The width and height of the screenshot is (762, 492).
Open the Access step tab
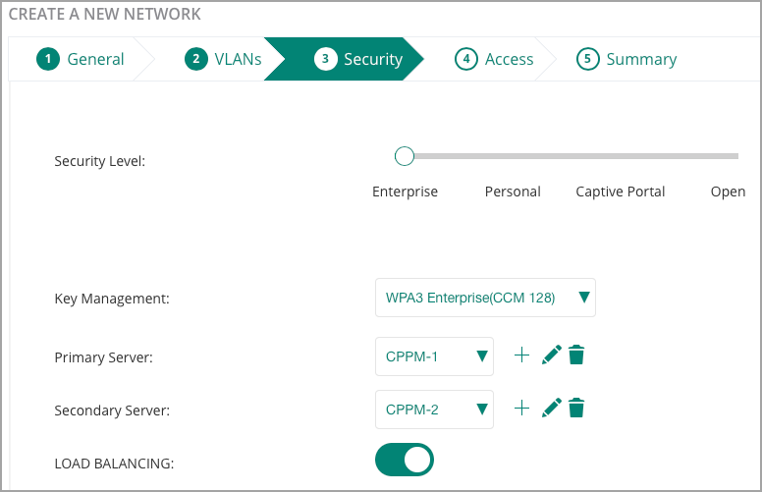click(494, 59)
